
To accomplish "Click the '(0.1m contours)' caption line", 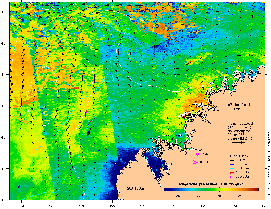I will [x=239, y=127].
